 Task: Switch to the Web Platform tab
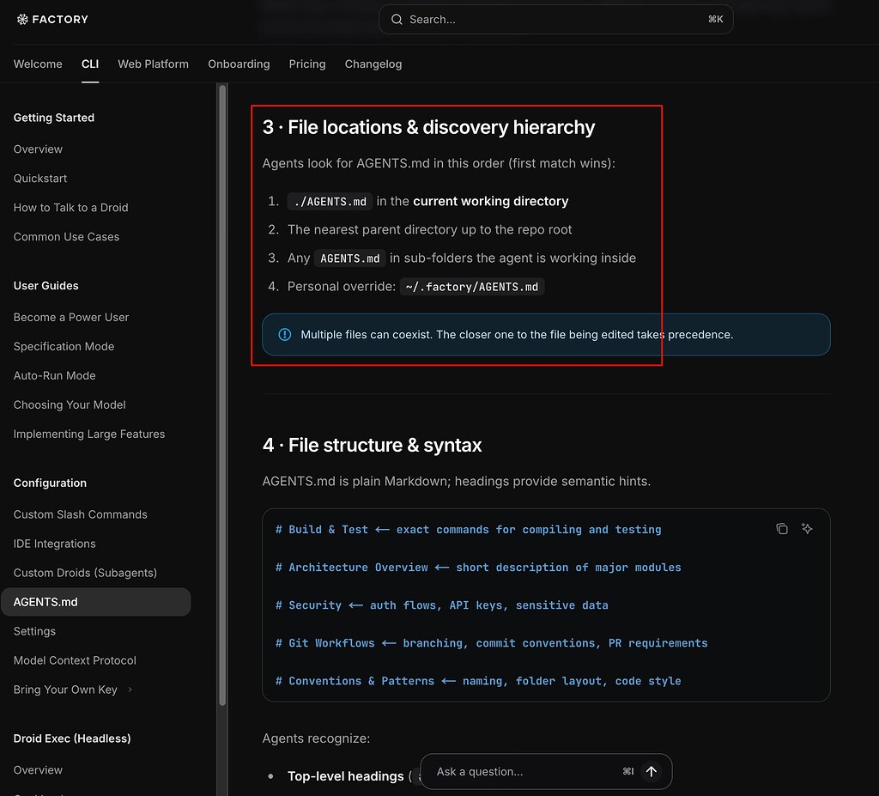pos(153,64)
